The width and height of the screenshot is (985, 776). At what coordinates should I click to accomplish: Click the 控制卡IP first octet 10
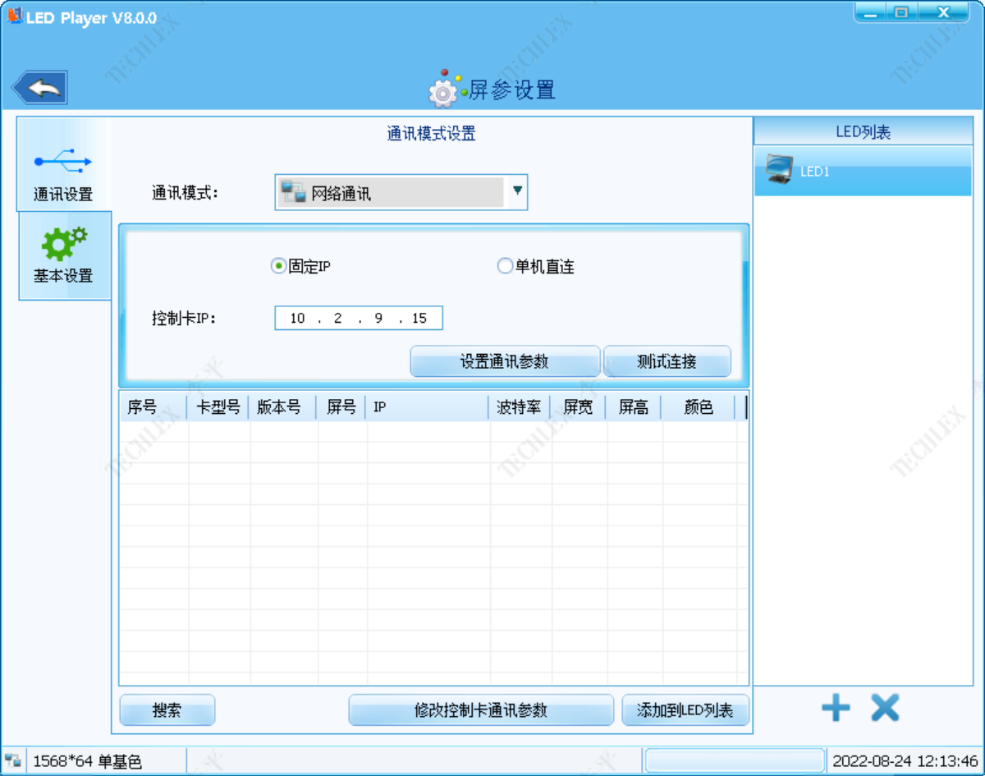(x=297, y=319)
